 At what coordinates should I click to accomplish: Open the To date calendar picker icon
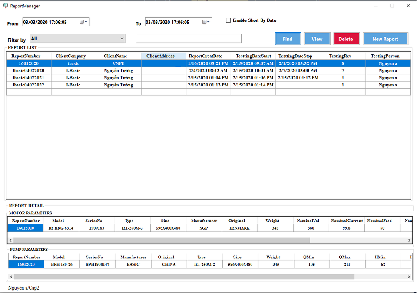[206, 22]
